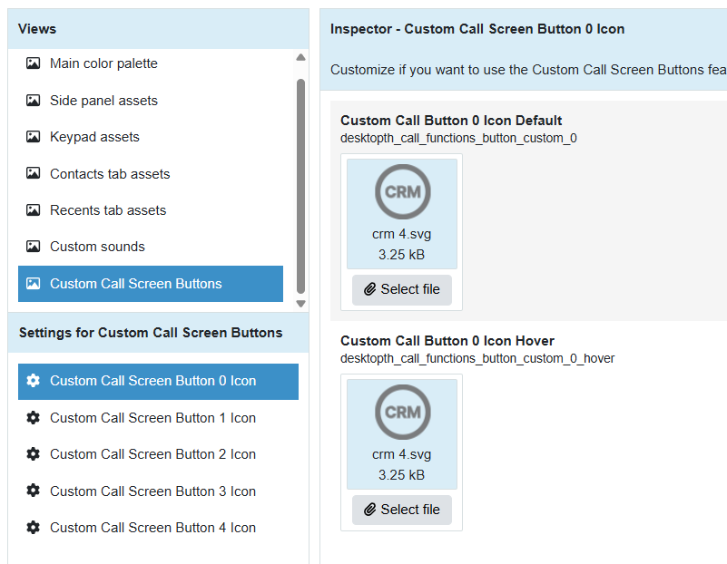
Task: Click the crm 4.svg thumbnail under Icon Default
Action: click(x=402, y=213)
